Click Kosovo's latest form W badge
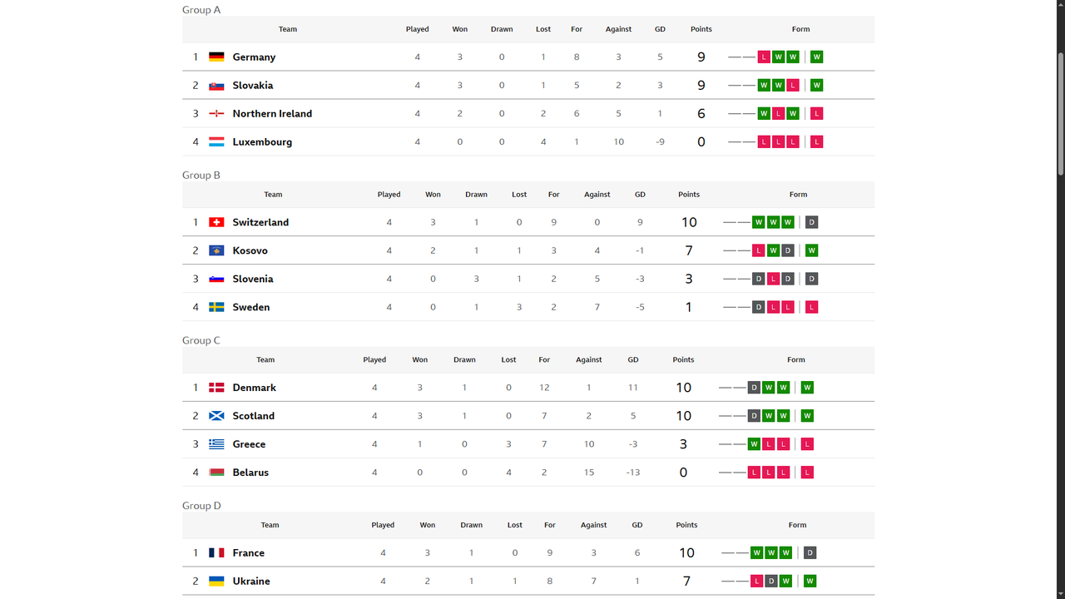Screen dimensions: 1065x599 [x=812, y=250]
